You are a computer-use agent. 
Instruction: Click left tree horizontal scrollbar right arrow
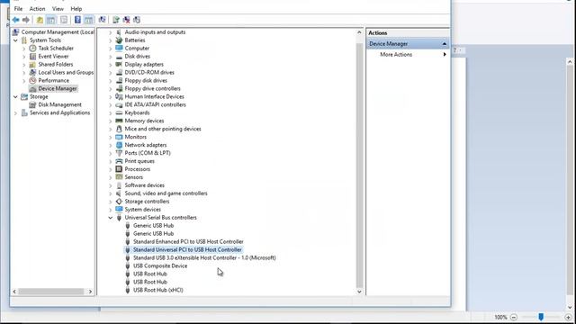click(x=90, y=292)
